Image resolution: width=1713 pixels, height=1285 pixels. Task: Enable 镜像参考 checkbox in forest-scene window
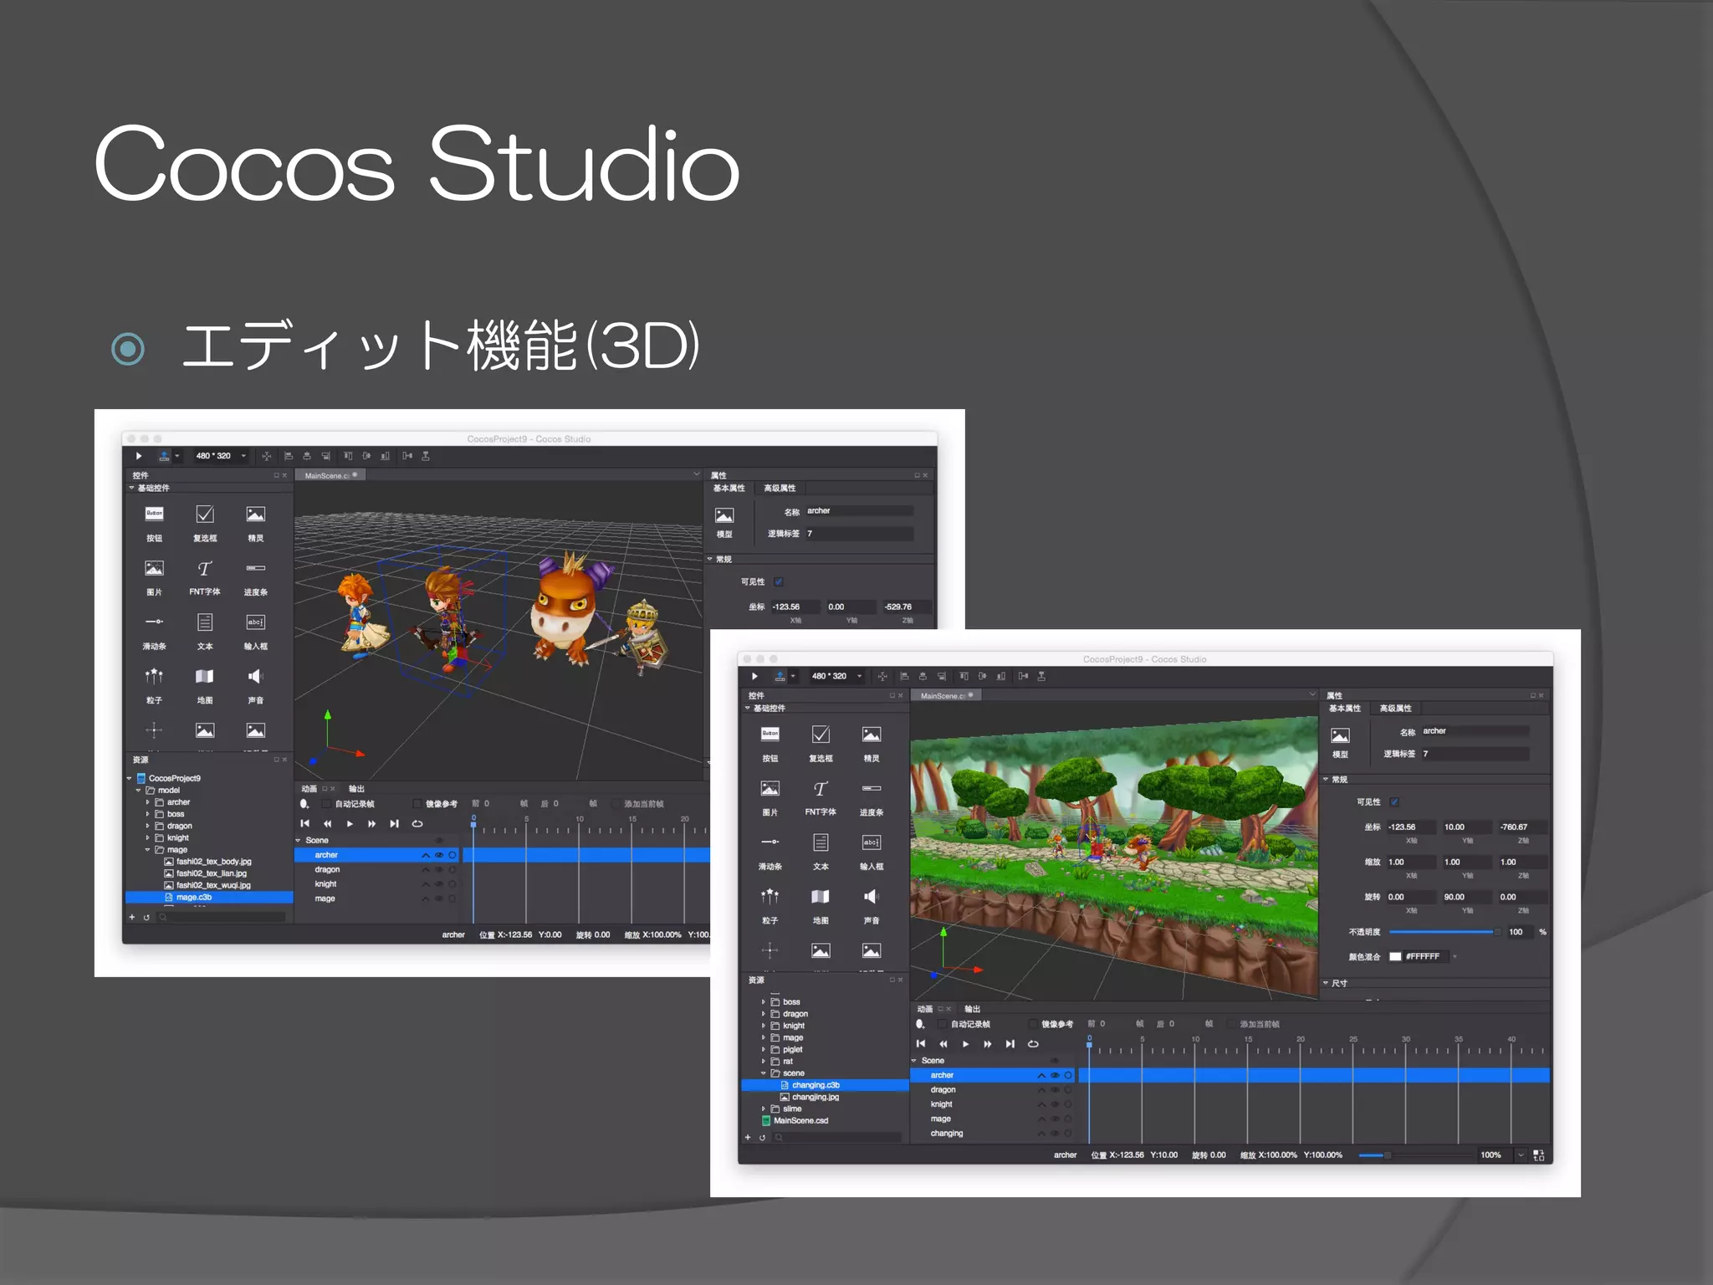(1033, 1024)
